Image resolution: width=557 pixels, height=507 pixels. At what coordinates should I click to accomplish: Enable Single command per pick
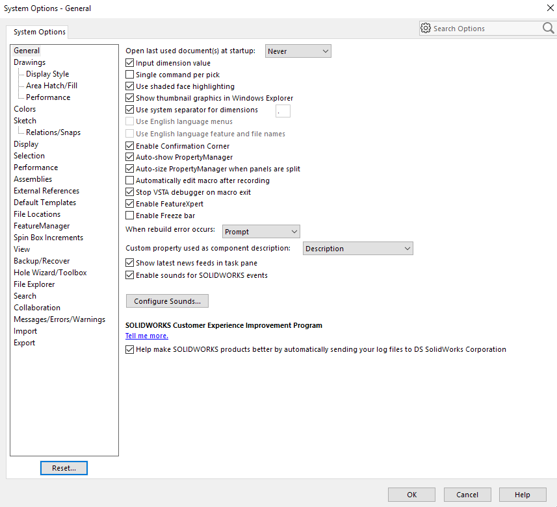tap(129, 75)
